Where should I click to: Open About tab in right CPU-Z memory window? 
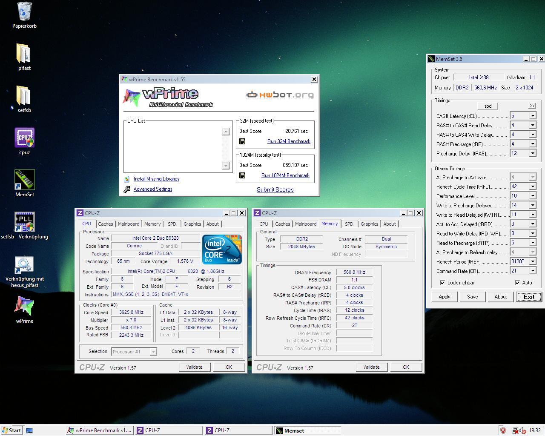point(390,224)
